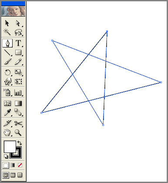Pick the Warp tool

(x=7, y=81)
